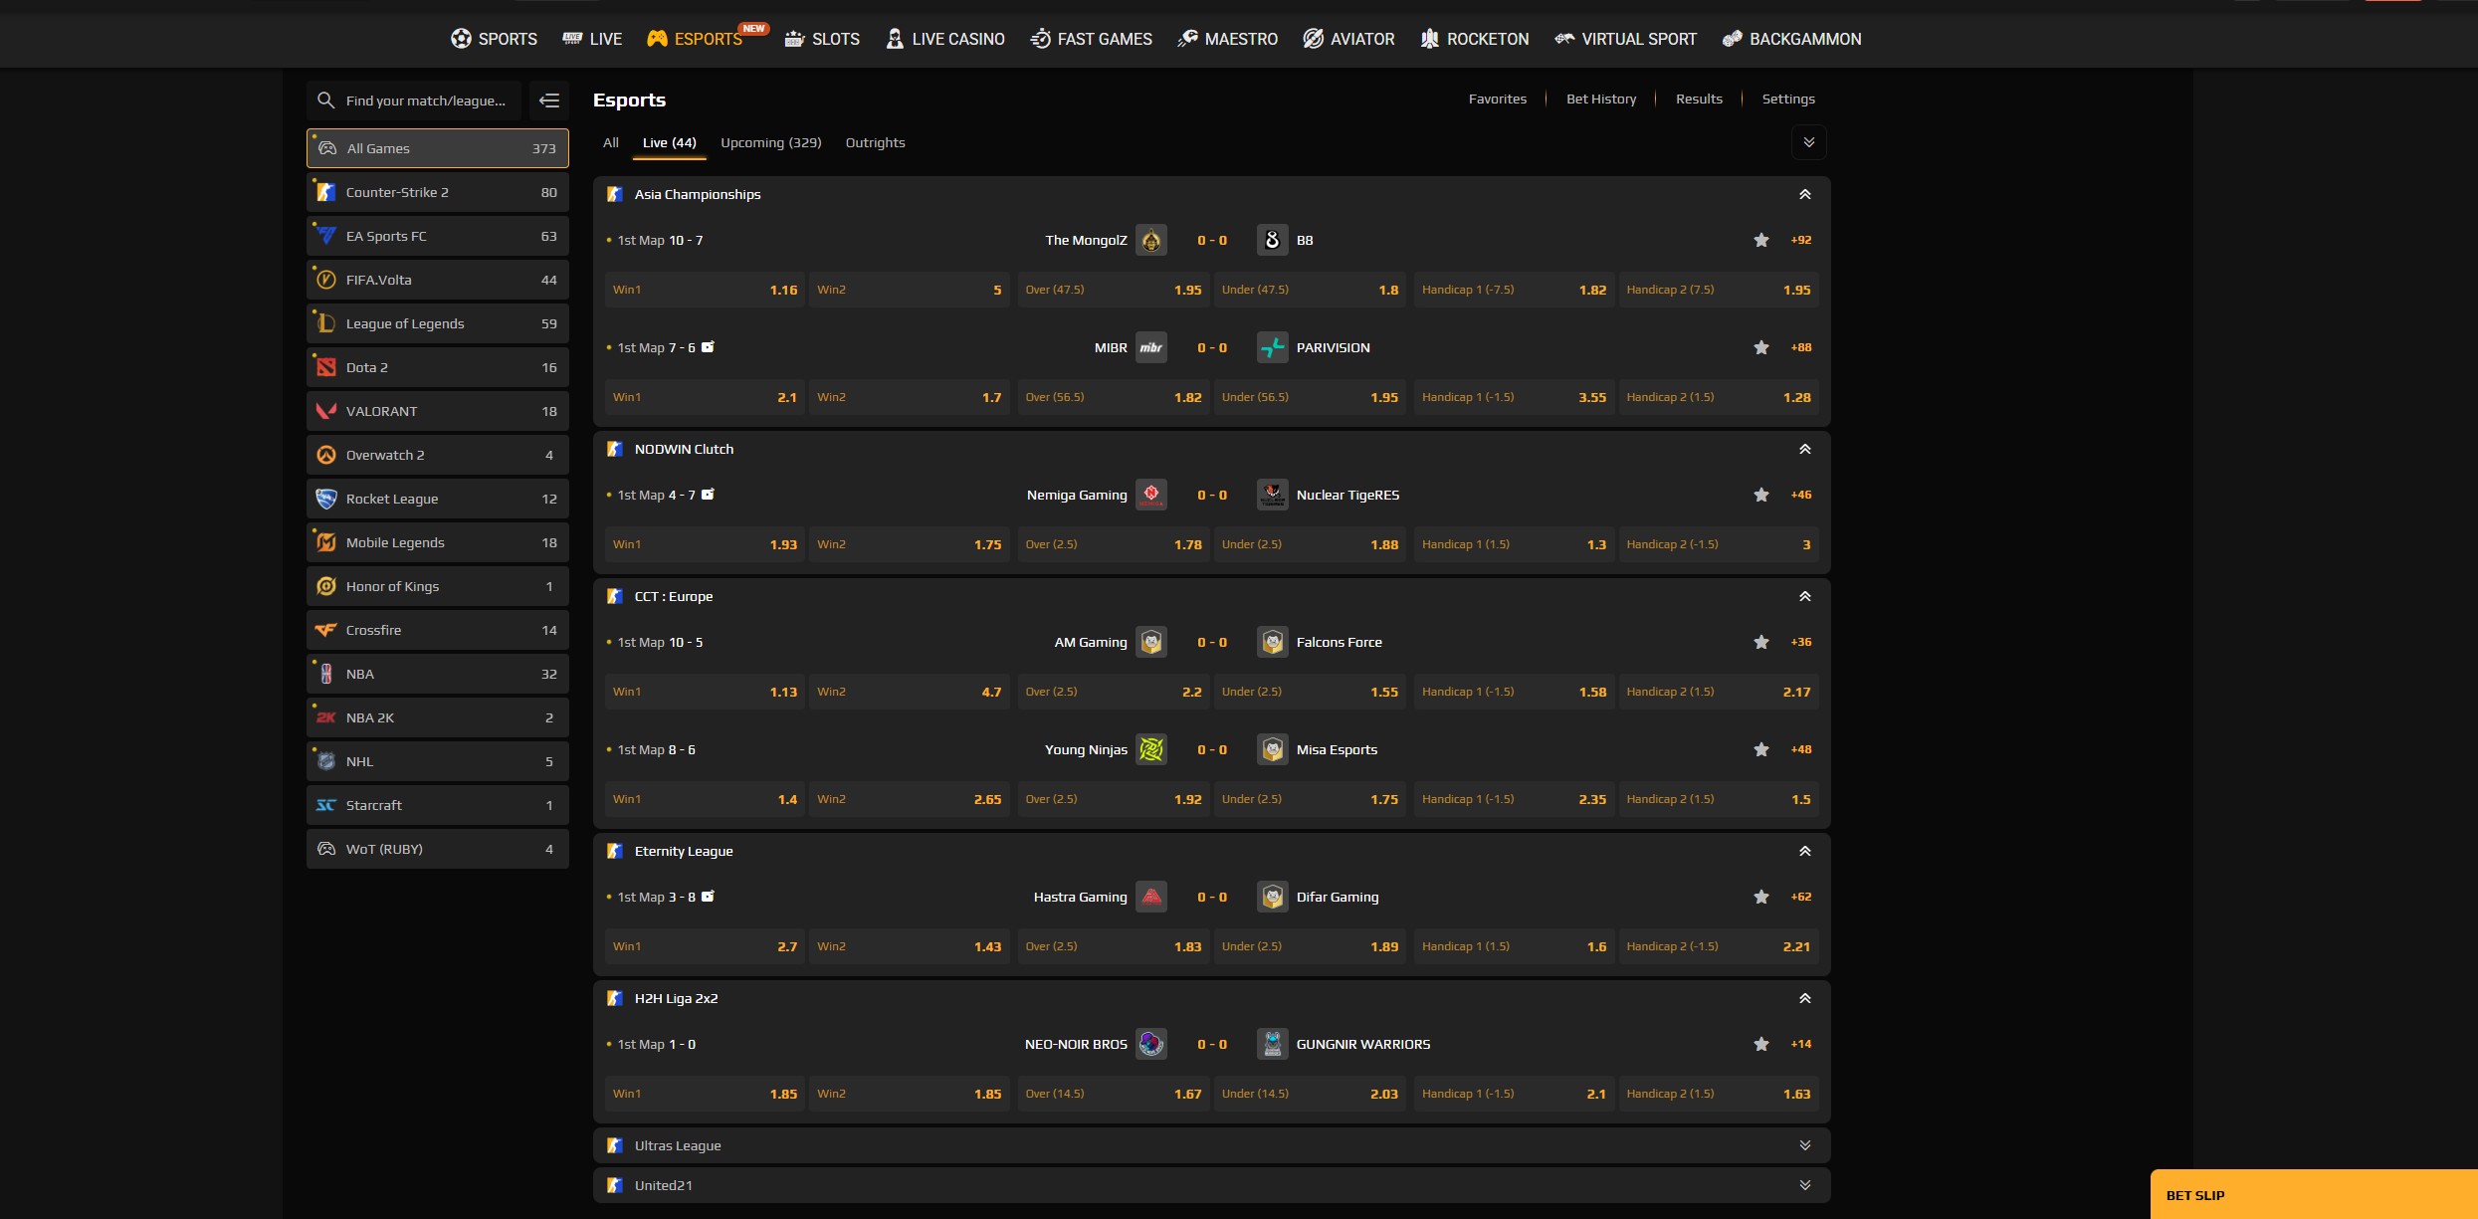Viewport: 2478px width, 1219px height.
Task: Open NBA 2K category
Action: (438, 717)
